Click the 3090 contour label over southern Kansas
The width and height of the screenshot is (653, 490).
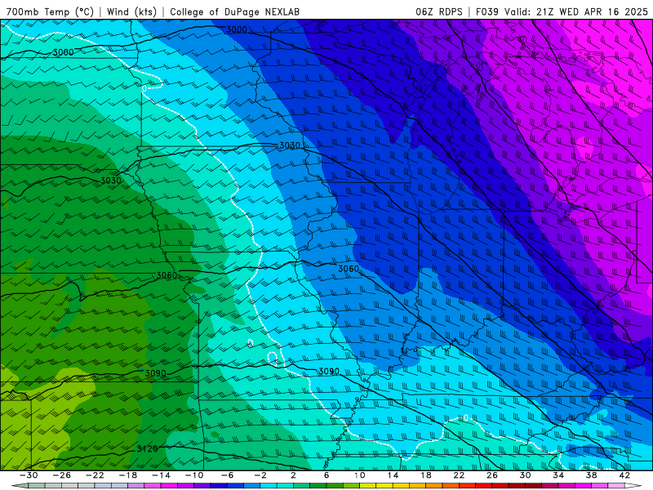(x=156, y=373)
